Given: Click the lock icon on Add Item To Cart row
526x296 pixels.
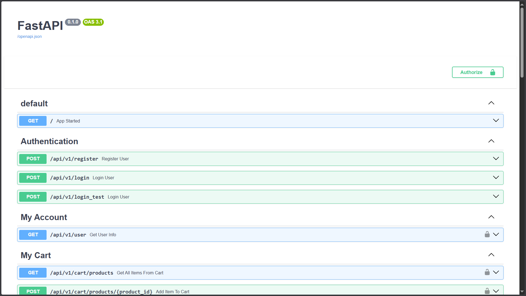Looking at the screenshot, I should click(x=487, y=291).
